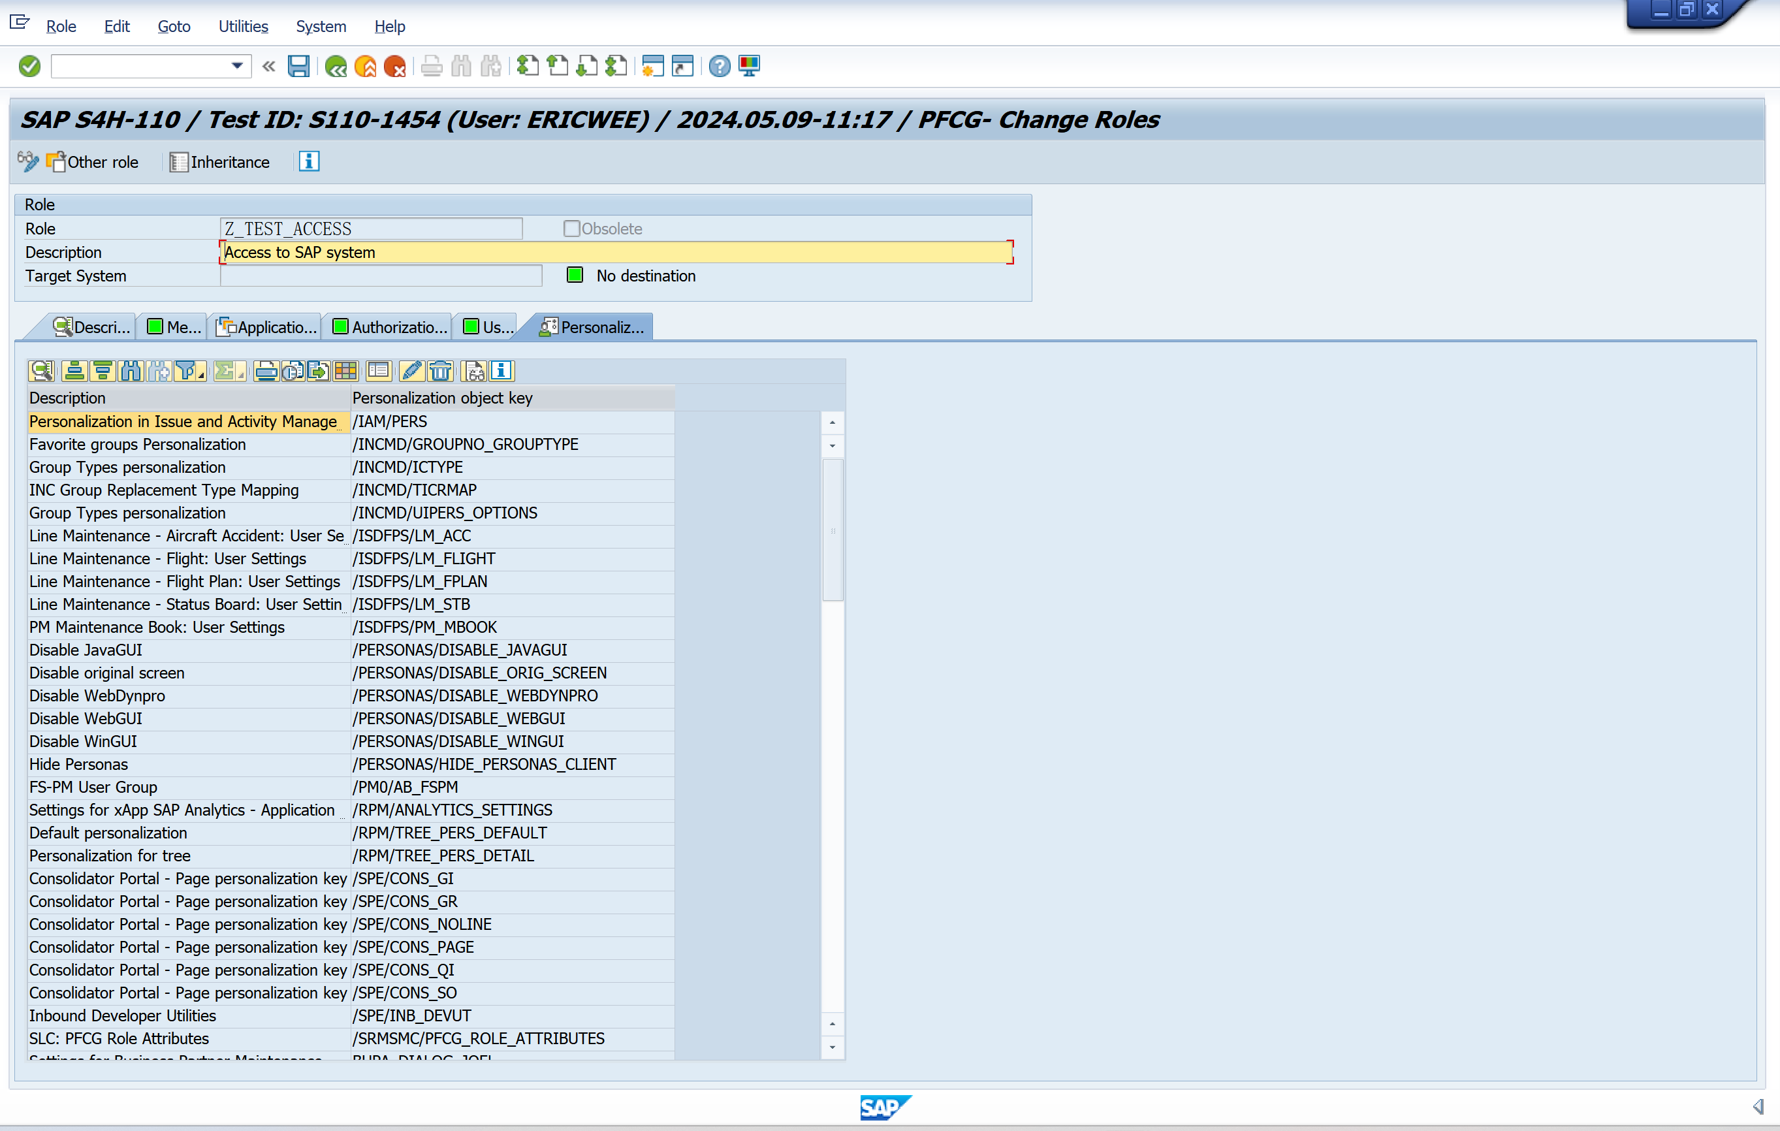Click the Save diskette icon
1780x1131 pixels.
(x=298, y=67)
